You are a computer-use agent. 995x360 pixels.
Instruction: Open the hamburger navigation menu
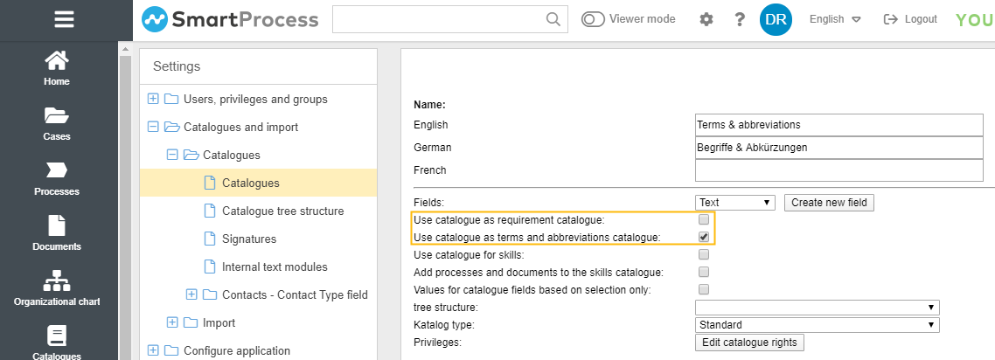coord(64,19)
